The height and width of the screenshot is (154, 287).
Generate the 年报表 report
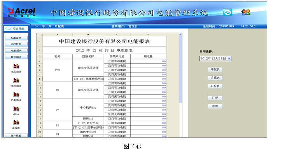215,69
